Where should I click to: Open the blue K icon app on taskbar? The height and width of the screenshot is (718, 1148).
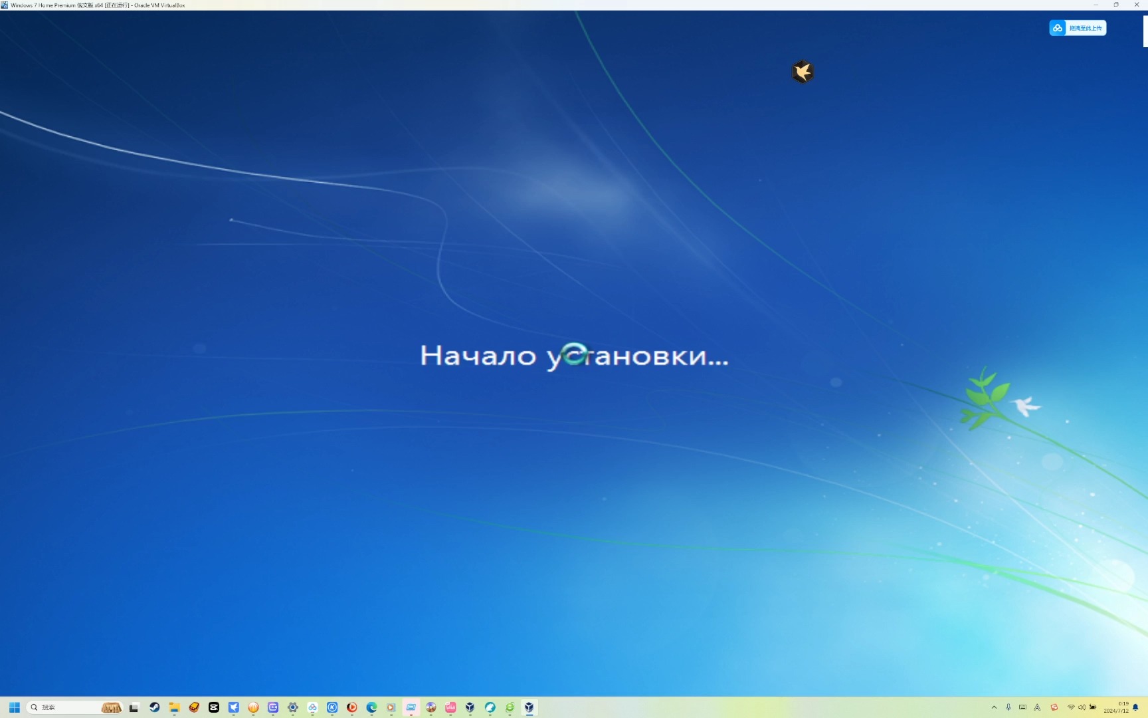(332, 707)
